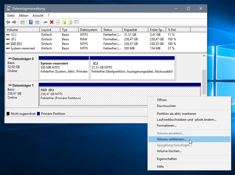The width and height of the screenshot is (235, 175).
Task: Open the ? help menu
Action: (x=48, y=16)
